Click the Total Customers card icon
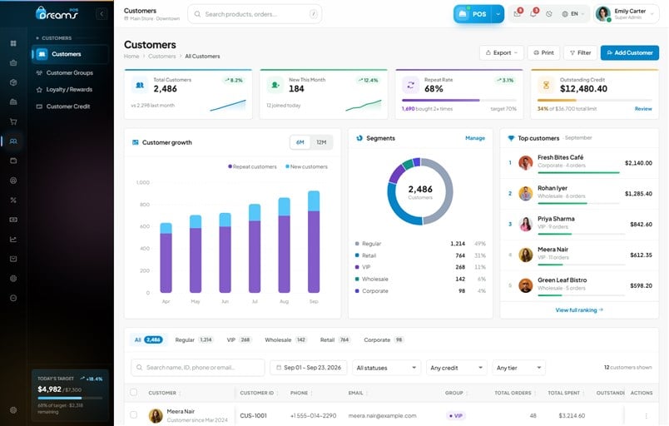 click(x=140, y=85)
